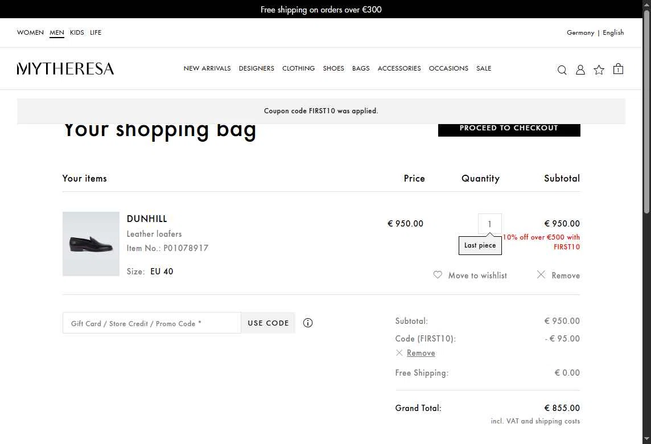Open the OCCASIONS menu
This screenshot has height=444, width=651.
coord(448,68)
